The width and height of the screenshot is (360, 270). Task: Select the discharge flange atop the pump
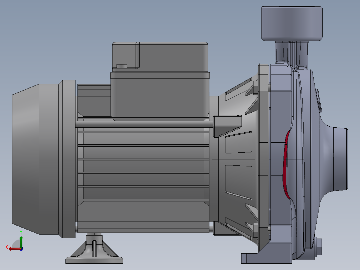click(x=292, y=24)
